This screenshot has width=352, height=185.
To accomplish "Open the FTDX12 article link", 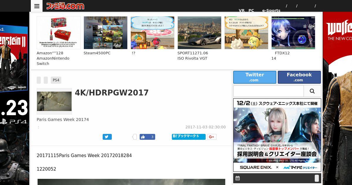I will tap(280, 56).
